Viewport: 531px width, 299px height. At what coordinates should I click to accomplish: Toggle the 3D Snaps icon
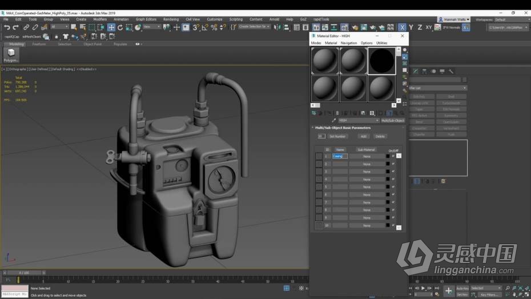(196, 27)
